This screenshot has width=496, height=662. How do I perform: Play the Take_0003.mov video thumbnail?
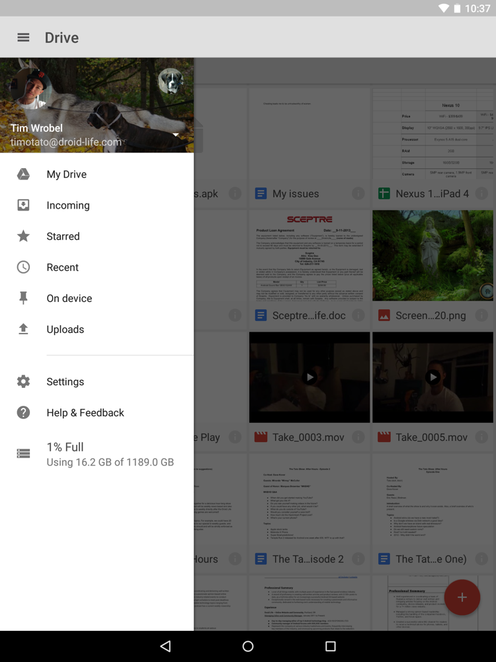pyautogui.click(x=310, y=377)
